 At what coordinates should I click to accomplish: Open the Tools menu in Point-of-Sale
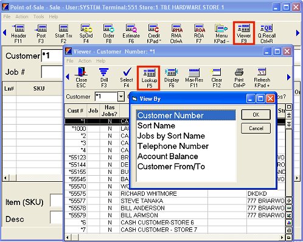pos(38,16)
